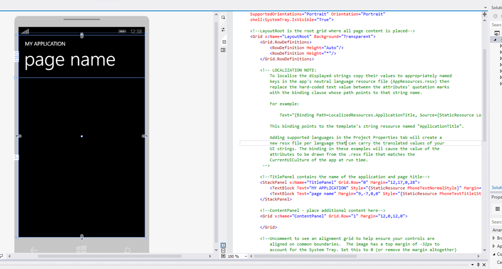Click the shell:SystemTray.IsVisible line
Viewport: 502px width, 269px height.
[x=292, y=20]
